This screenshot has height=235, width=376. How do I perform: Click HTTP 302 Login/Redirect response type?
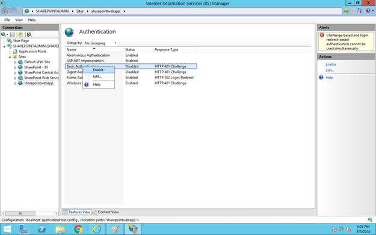pos(174,78)
